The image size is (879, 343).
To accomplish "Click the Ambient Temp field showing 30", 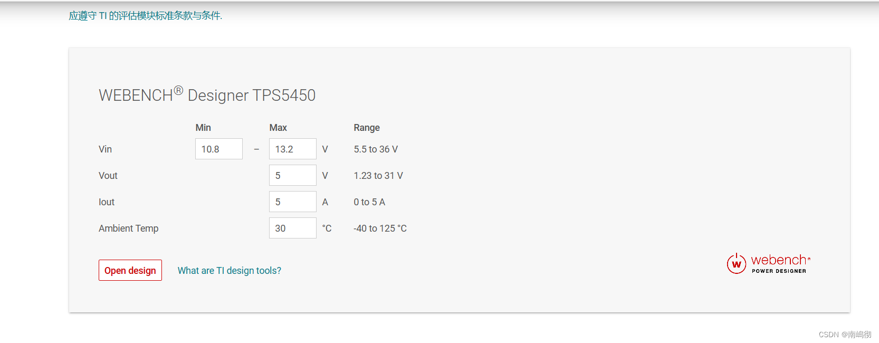I will coord(293,228).
